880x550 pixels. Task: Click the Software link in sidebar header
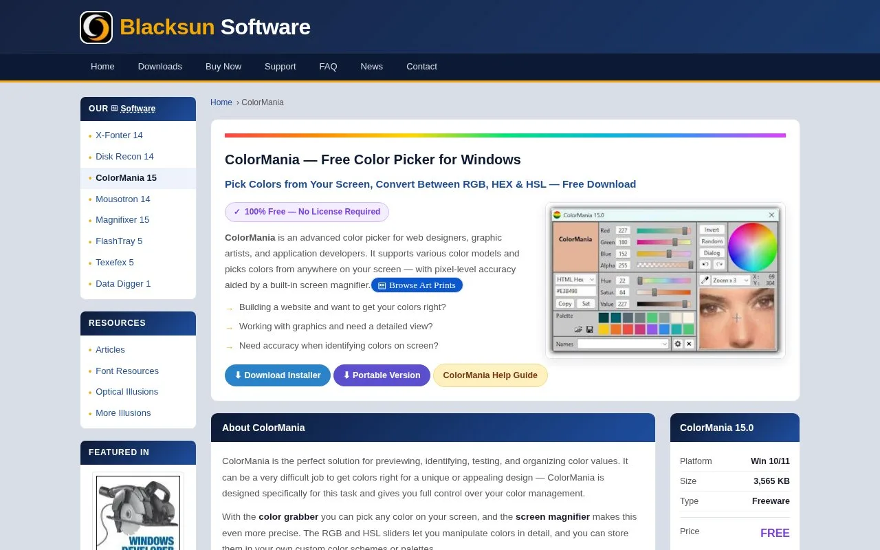pos(137,109)
